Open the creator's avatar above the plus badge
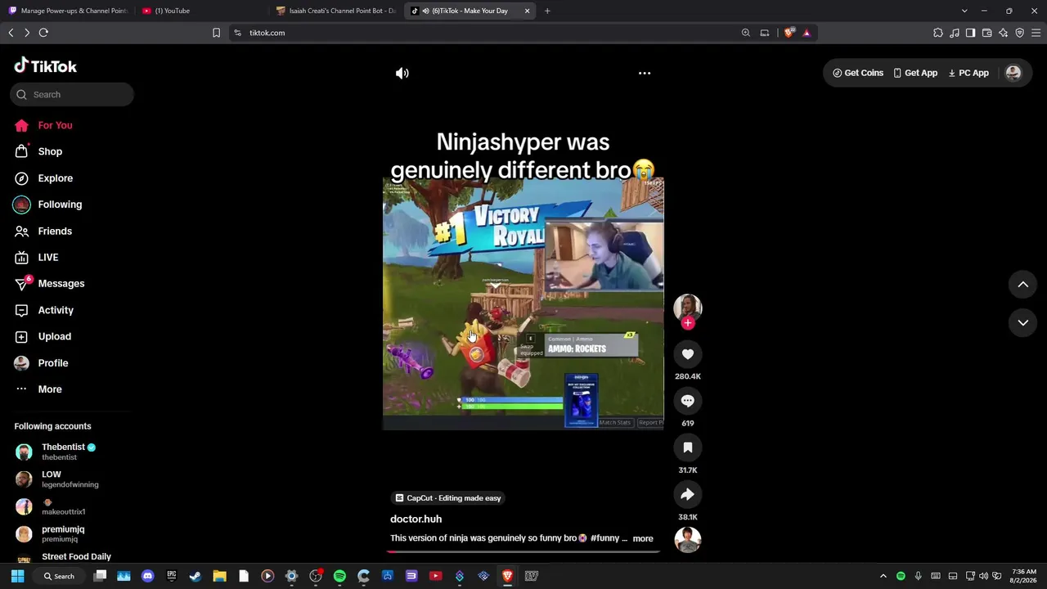This screenshot has height=589, width=1047. click(x=687, y=307)
